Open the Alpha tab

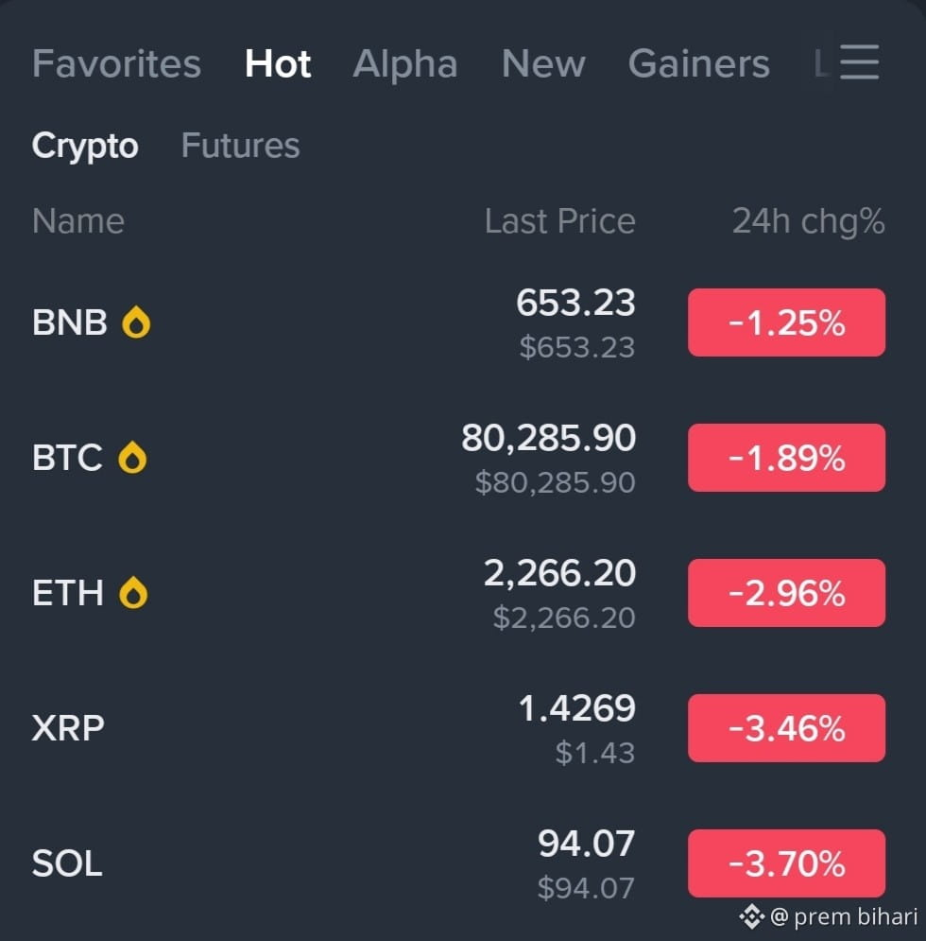tap(405, 63)
